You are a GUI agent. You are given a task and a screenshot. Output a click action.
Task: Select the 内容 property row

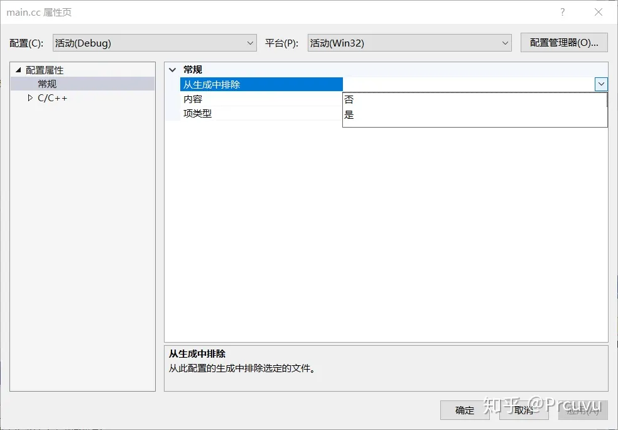tap(193, 99)
